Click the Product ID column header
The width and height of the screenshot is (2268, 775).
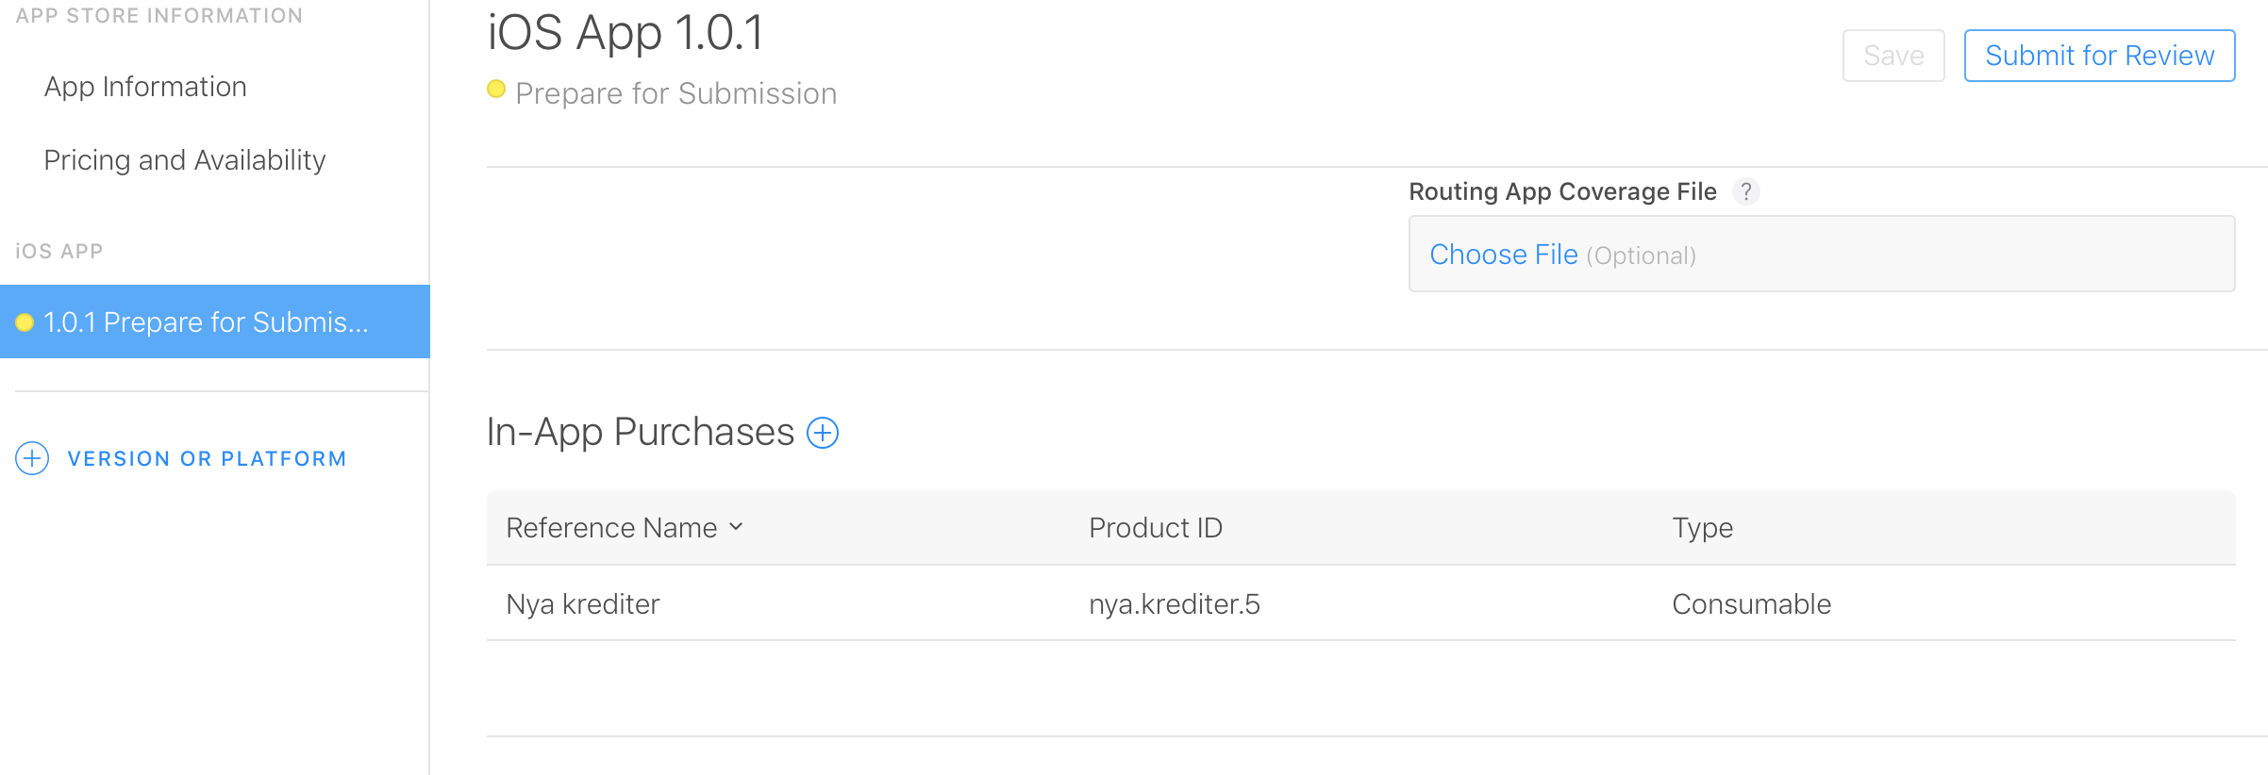pyautogui.click(x=1156, y=528)
